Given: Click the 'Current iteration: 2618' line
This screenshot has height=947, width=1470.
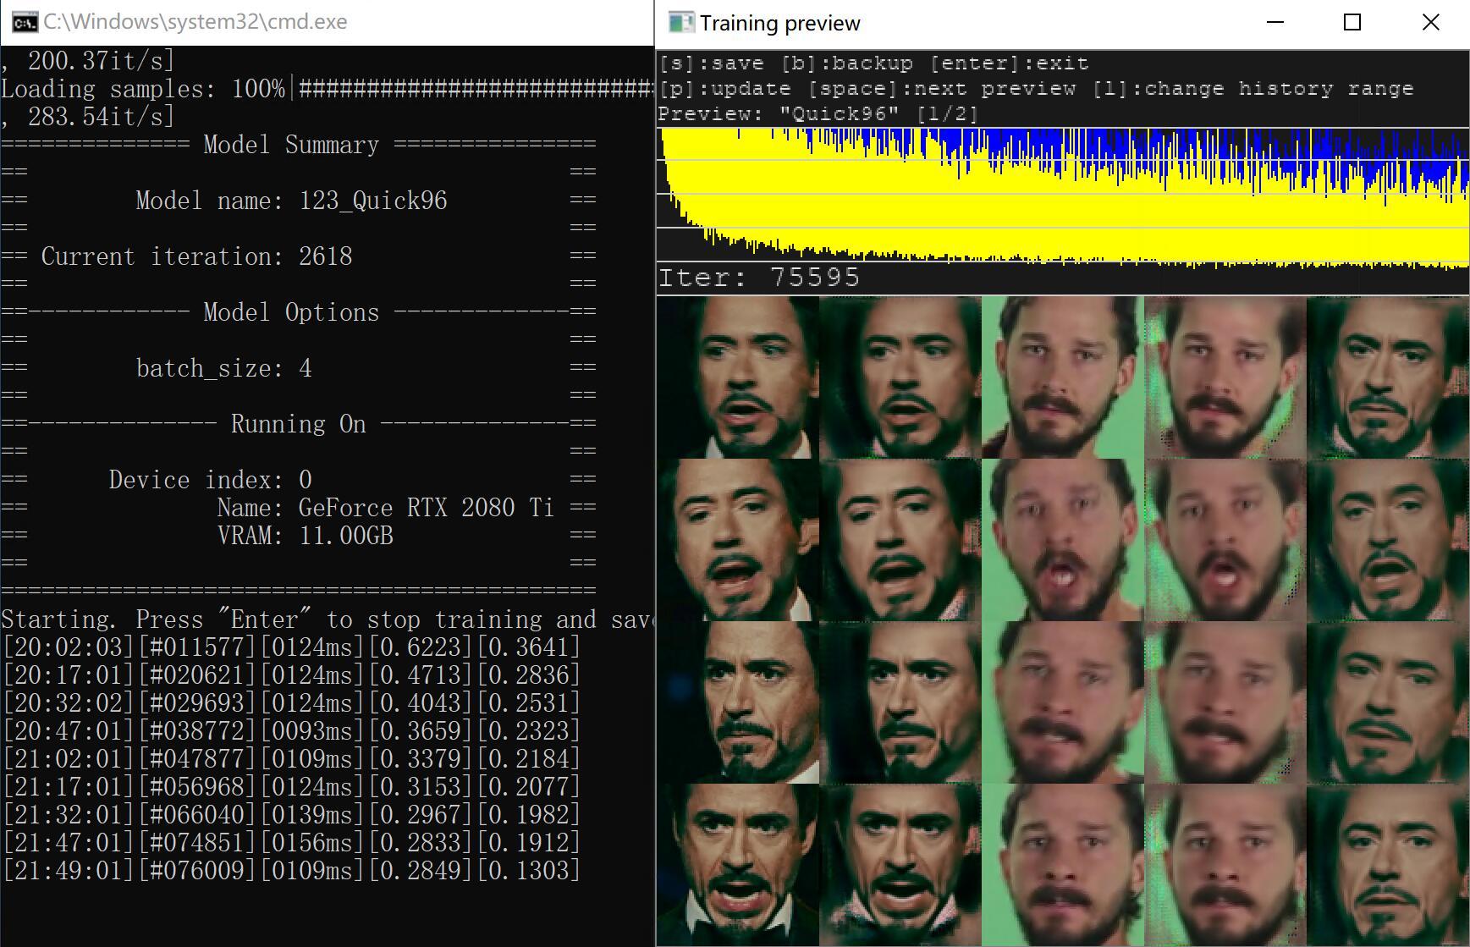Looking at the screenshot, I should (196, 256).
